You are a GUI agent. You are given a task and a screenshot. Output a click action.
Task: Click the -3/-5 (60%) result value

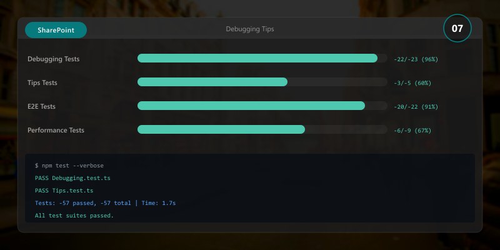tap(412, 83)
